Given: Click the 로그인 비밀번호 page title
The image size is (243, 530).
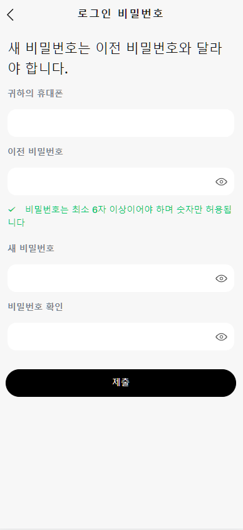Looking at the screenshot, I should click(120, 14).
